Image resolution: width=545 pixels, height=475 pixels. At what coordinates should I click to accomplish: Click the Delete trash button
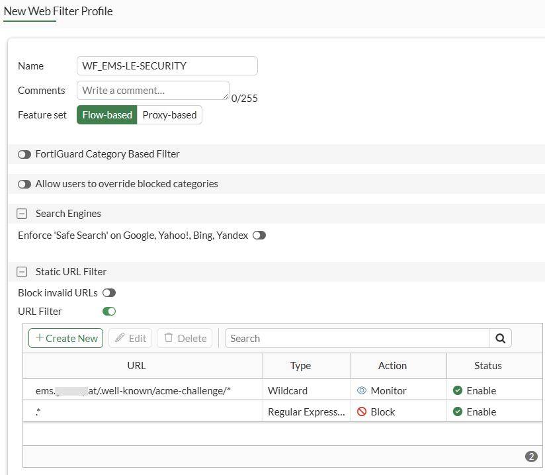[185, 338]
